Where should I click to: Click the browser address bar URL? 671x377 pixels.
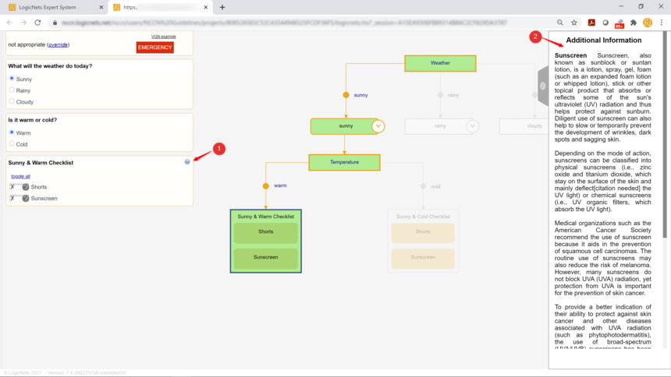point(284,23)
